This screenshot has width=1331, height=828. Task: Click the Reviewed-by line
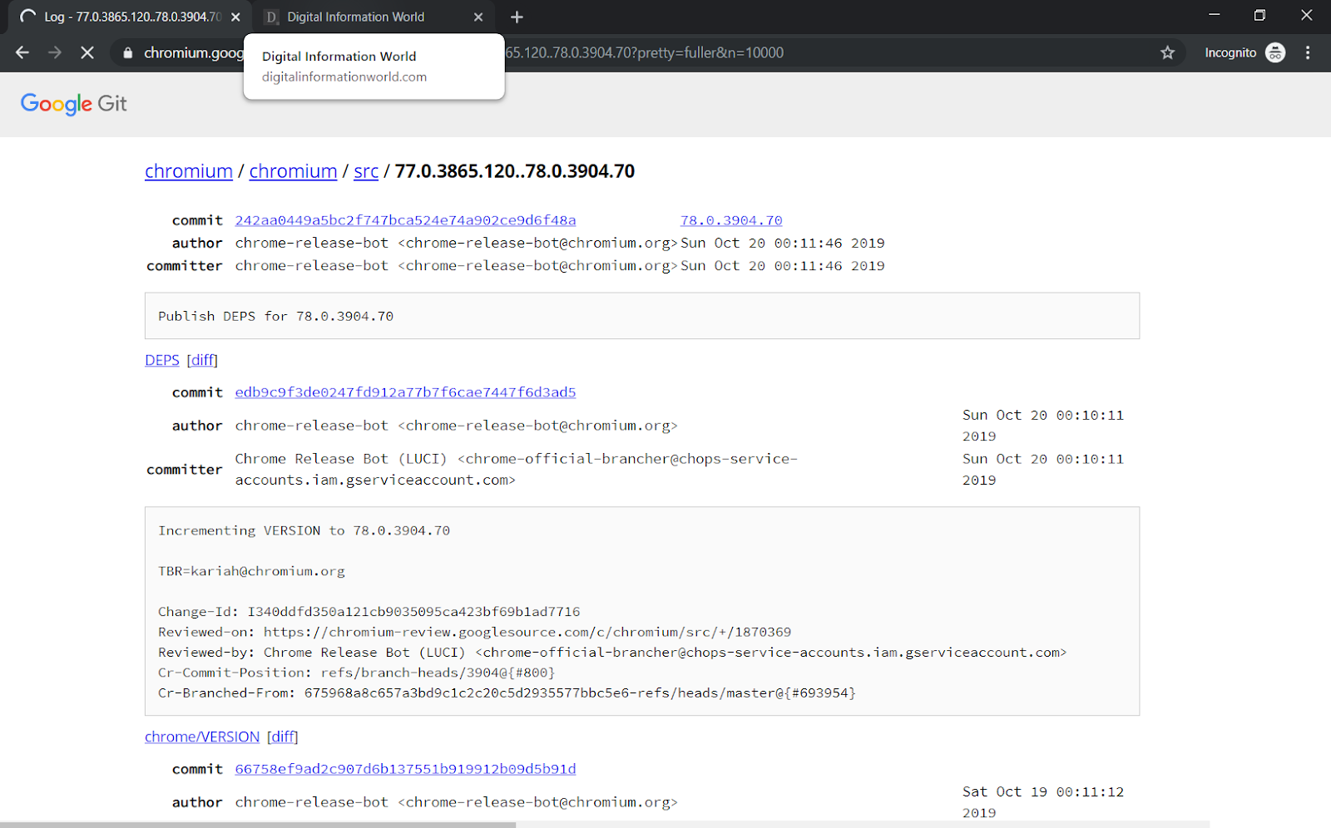[612, 653]
